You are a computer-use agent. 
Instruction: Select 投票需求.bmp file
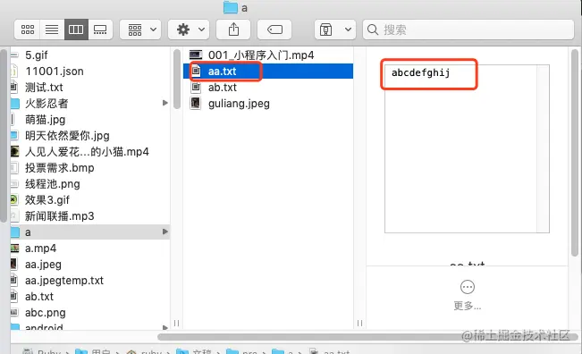[x=59, y=168]
